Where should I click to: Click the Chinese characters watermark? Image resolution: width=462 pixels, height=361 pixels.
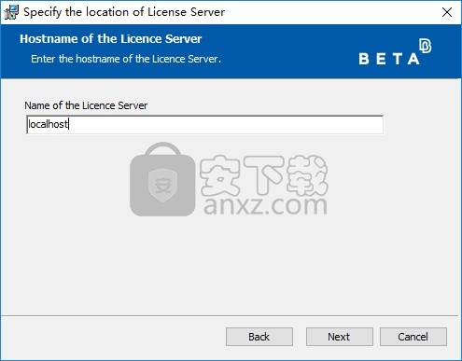point(264,175)
